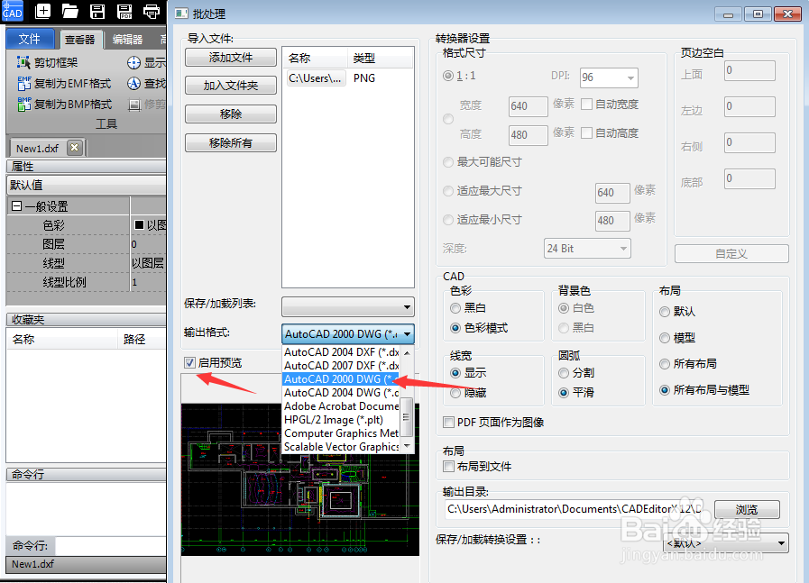
Task: Click the width input field showing 640
Action: (x=527, y=106)
